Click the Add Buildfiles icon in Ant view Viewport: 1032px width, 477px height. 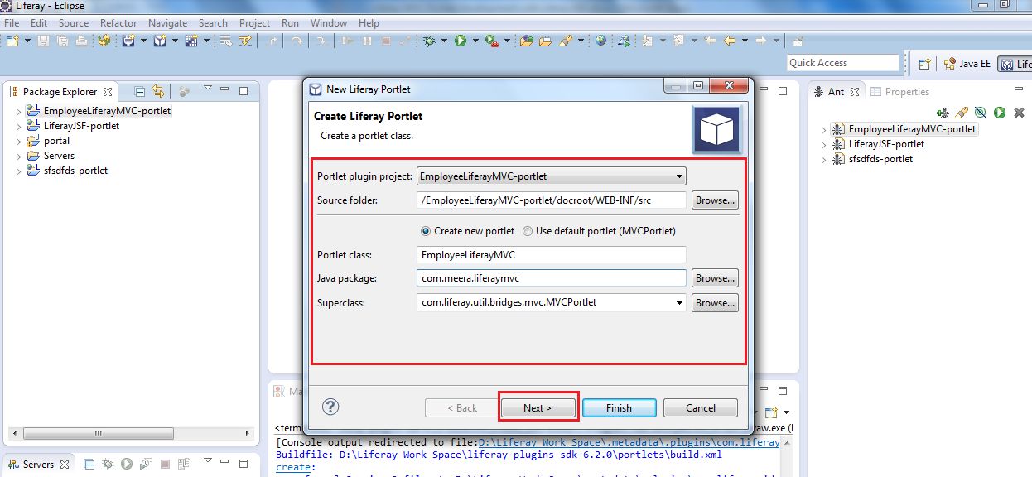click(x=942, y=112)
